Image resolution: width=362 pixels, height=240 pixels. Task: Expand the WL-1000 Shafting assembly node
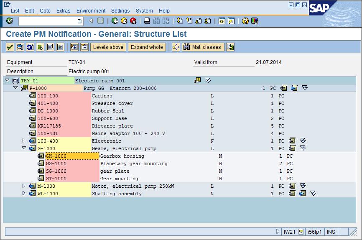coord(24,193)
